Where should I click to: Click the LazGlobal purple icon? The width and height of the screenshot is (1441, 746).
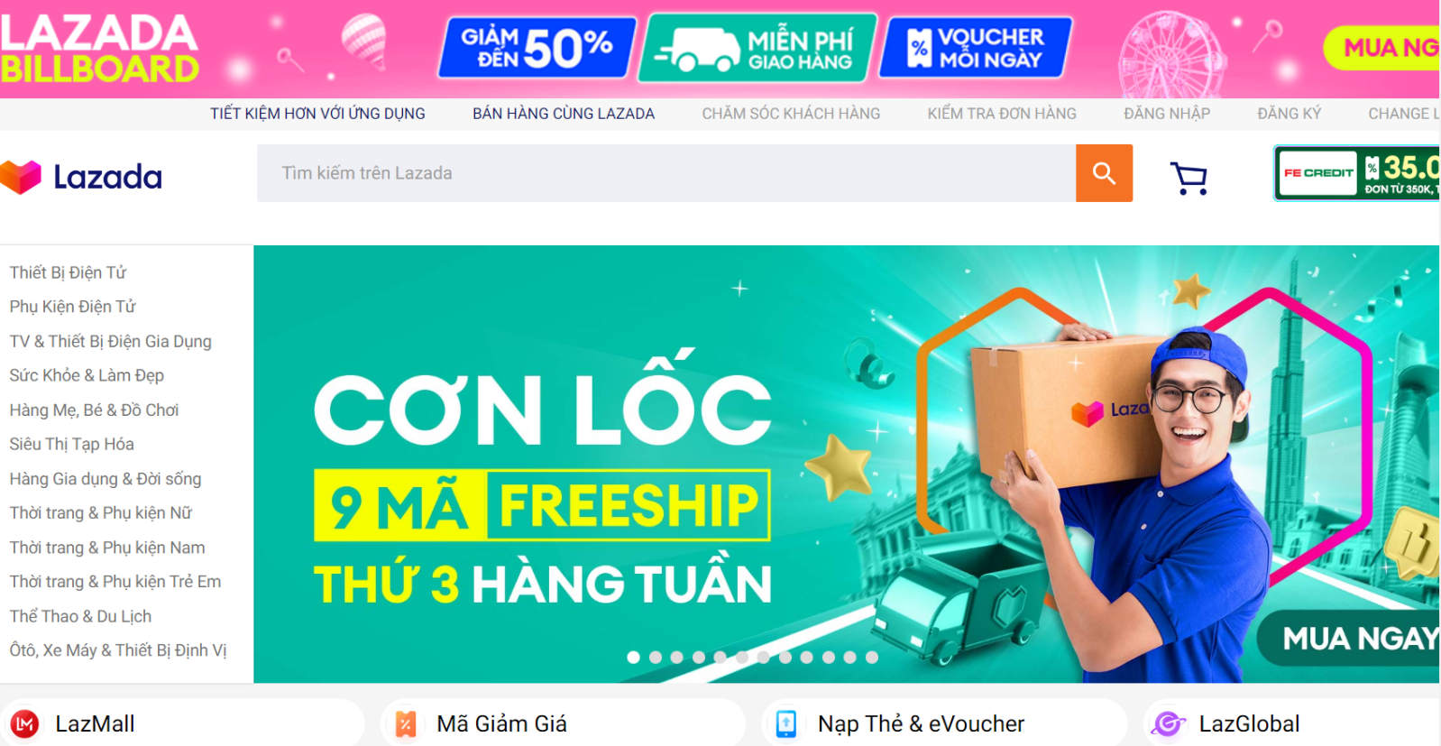[x=1168, y=723]
